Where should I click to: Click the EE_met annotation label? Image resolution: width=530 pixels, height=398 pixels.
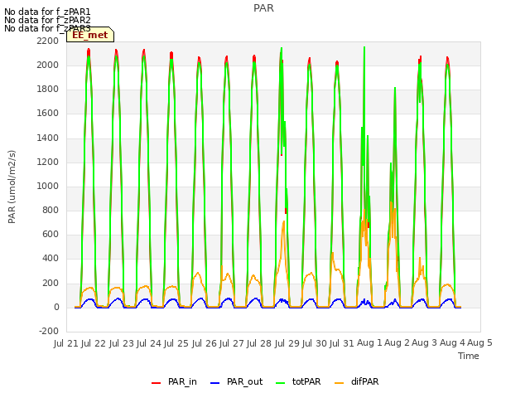[90, 35]
